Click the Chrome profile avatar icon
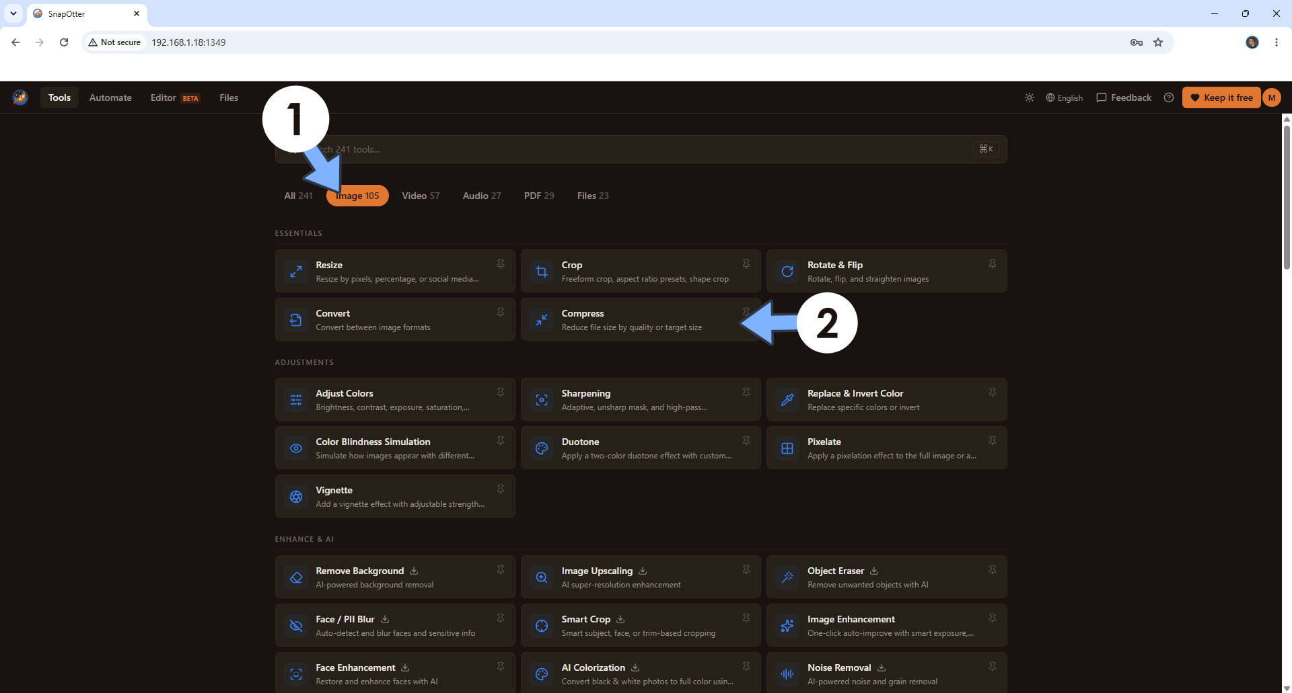 point(1252,42)
